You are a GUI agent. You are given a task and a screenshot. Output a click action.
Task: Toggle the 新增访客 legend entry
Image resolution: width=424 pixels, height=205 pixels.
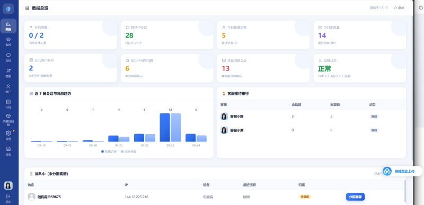click(x=109, y=152)
